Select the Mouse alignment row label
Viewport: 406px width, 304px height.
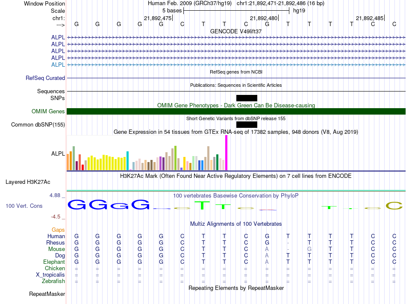[56, 249]
